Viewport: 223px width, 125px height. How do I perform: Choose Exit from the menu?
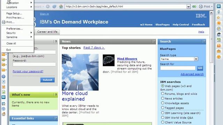click(8, 50)
